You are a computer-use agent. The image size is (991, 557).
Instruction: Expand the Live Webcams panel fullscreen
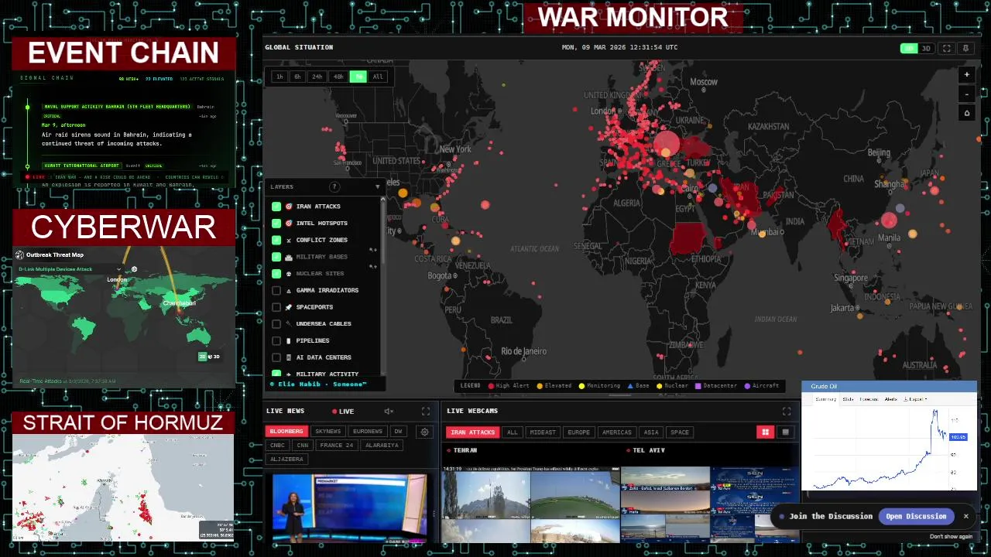point(787,412)
